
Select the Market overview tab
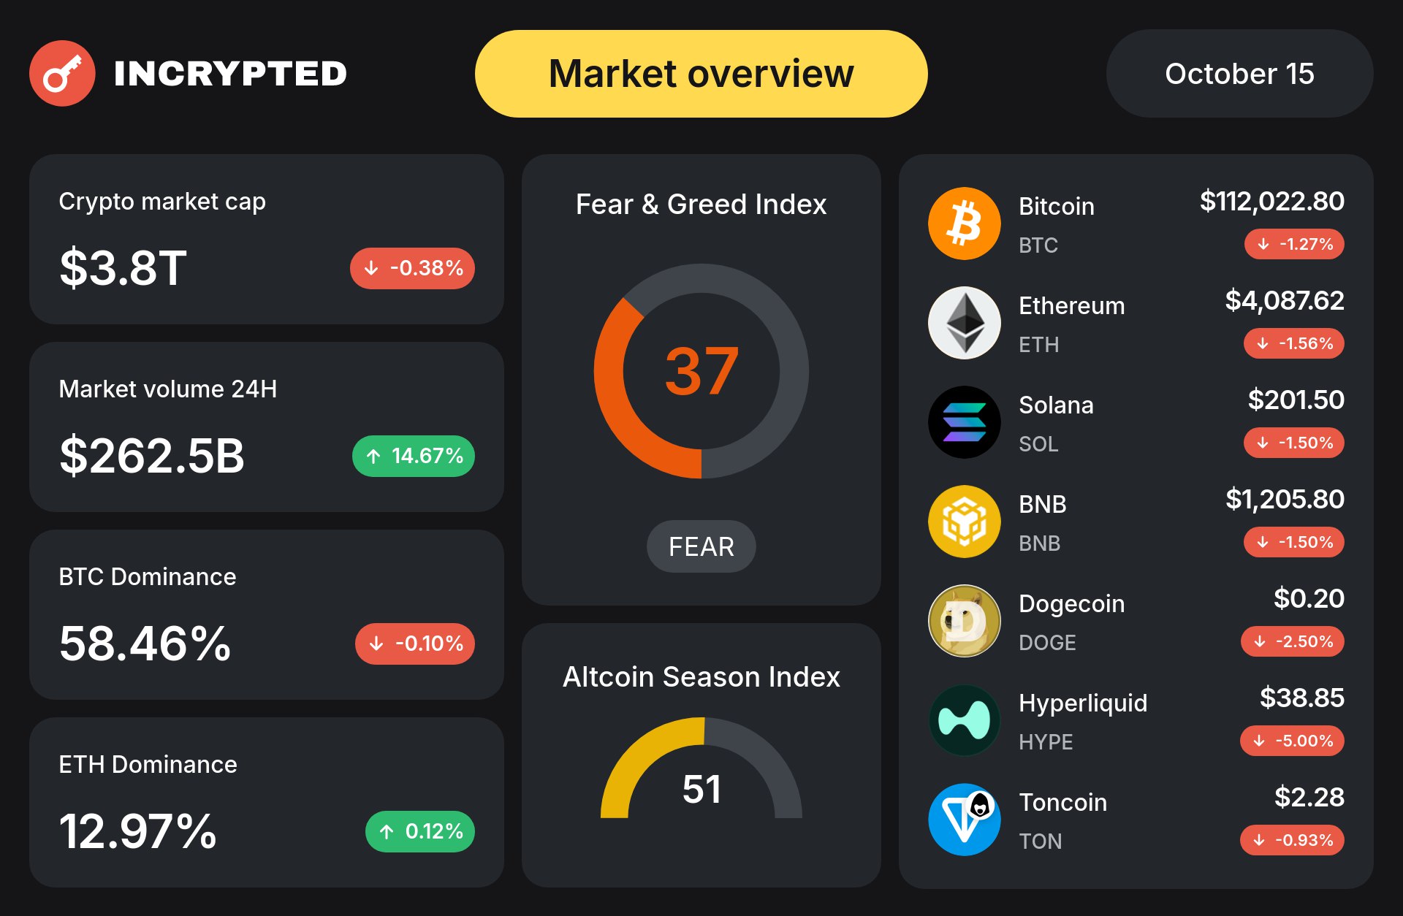point(701,74)
